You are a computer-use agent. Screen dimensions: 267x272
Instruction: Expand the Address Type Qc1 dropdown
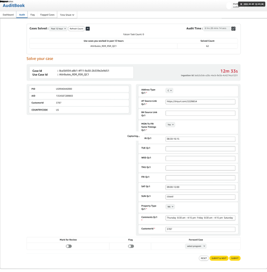coord(169,90)
